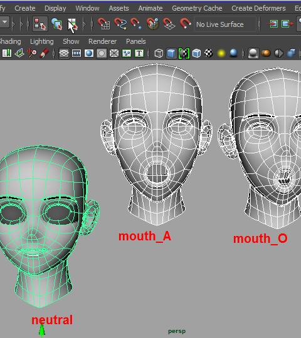The height and width of the screenshot is (338, 301).
Task: Click the Outputs from selected object icon
Action: pyautogui.click(x=287, y=24)
